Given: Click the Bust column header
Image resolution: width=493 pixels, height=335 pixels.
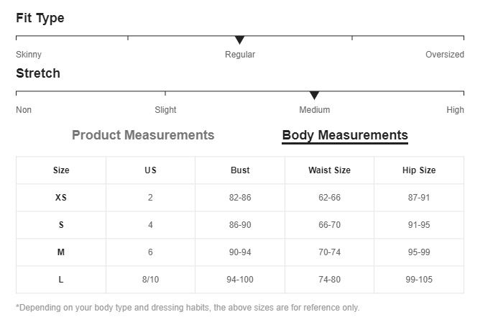Looking at the screenshot, I should (240, 170).
